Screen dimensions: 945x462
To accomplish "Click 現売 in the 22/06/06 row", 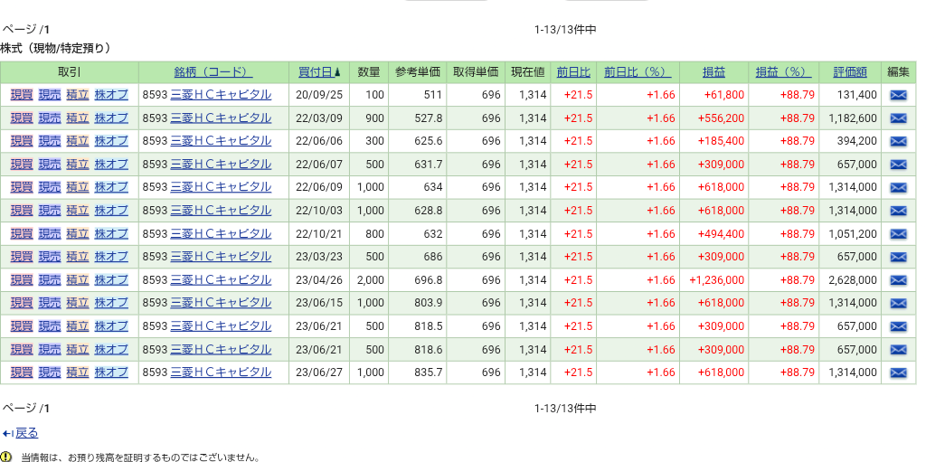I will pyautogui.click(x=50, y=141).
